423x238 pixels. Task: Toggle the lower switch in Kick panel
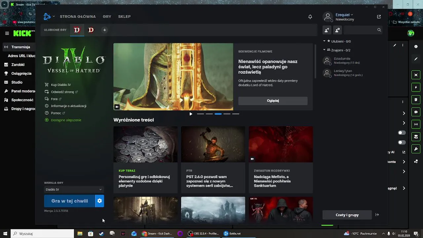(x=402, y=142)
